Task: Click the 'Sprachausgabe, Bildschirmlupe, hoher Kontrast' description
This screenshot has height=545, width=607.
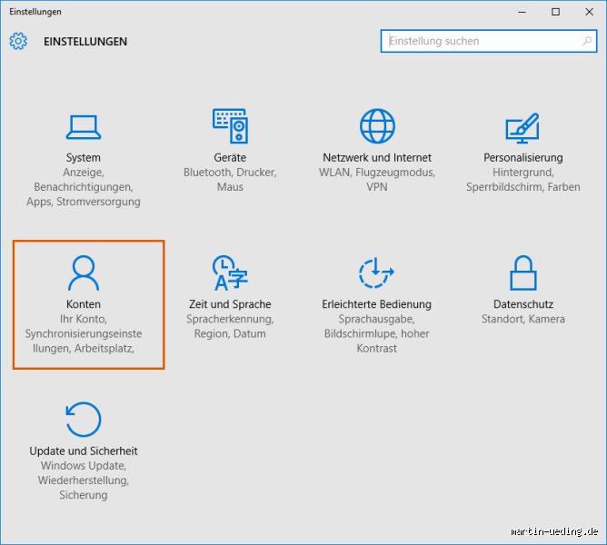Action: click(x=377, y=333)
